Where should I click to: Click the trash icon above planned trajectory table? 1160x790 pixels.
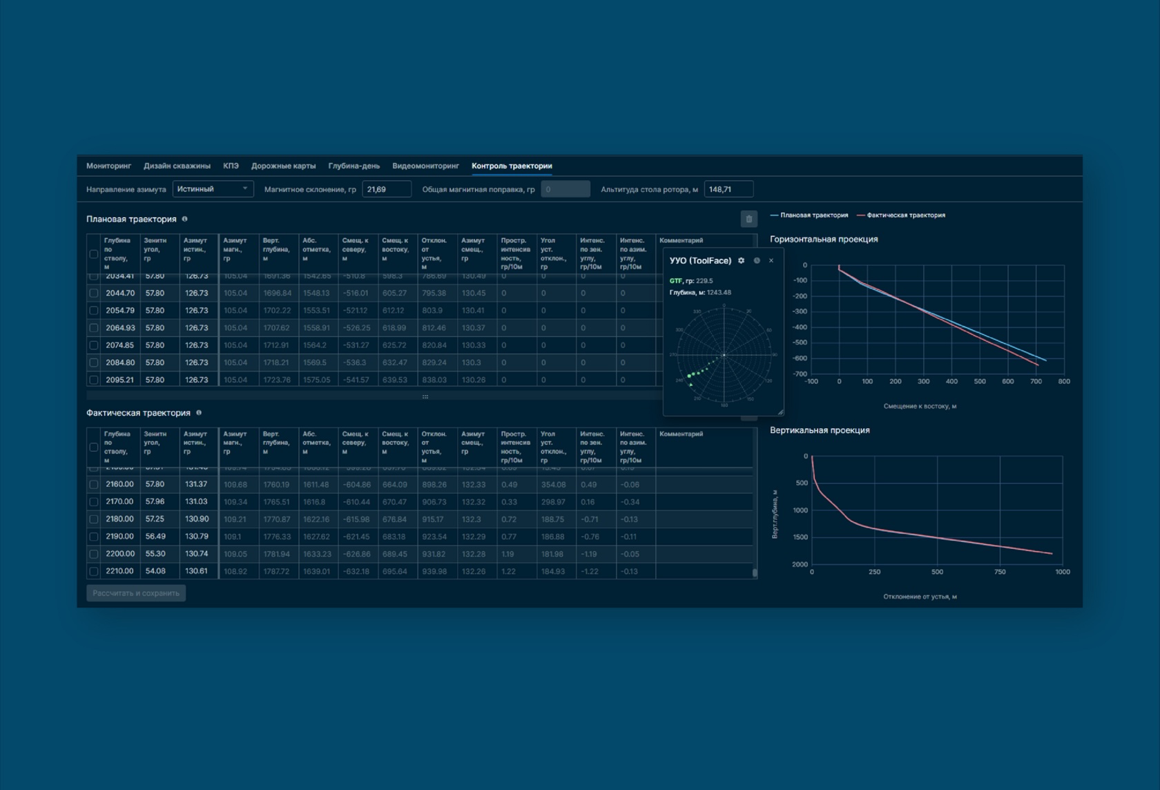click(748, 219)
